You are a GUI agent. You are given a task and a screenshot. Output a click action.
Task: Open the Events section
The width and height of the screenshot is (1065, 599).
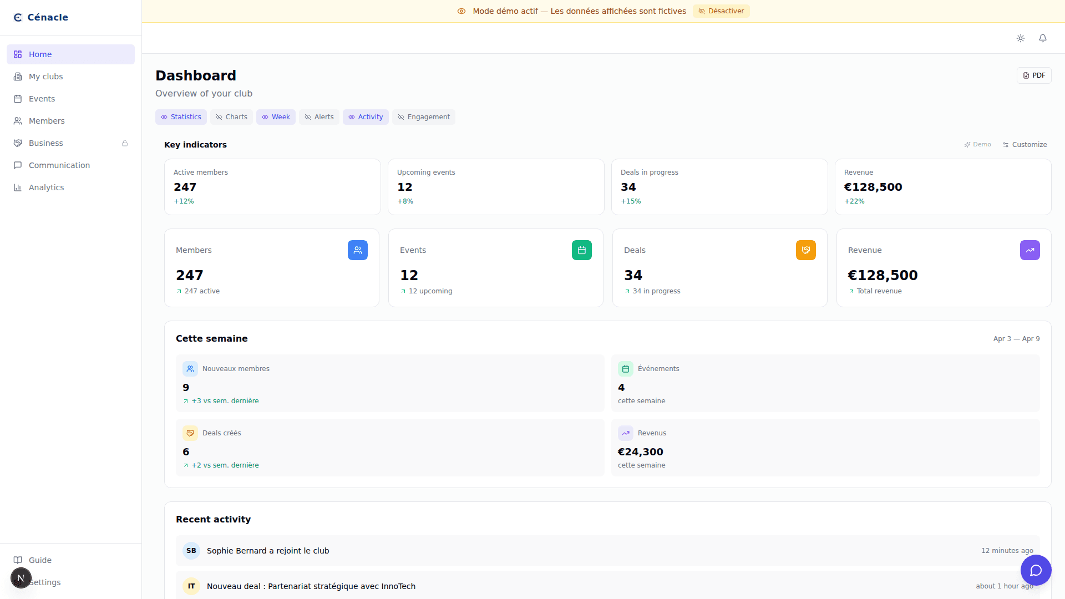[42, 98]
